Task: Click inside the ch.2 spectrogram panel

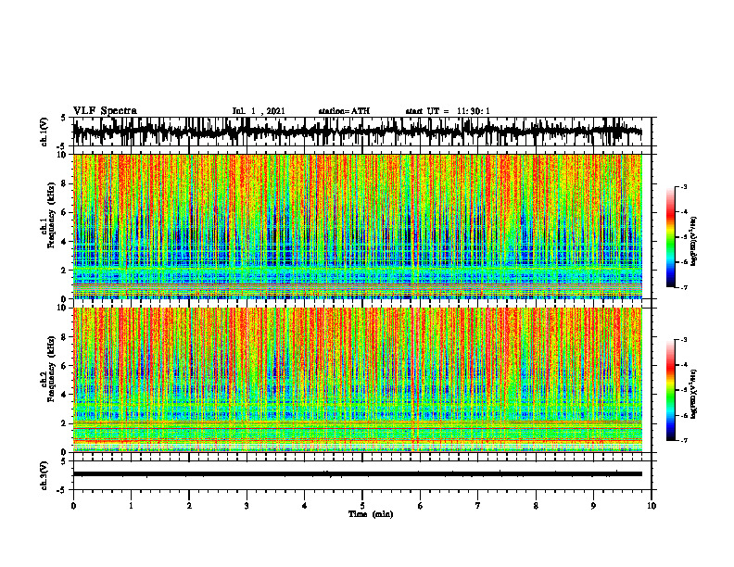Action: coord(357,380)
